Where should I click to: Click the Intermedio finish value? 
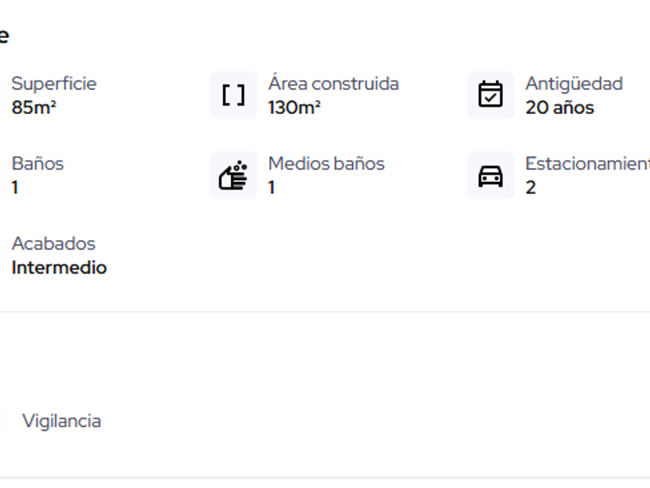(x=59, y=268)
